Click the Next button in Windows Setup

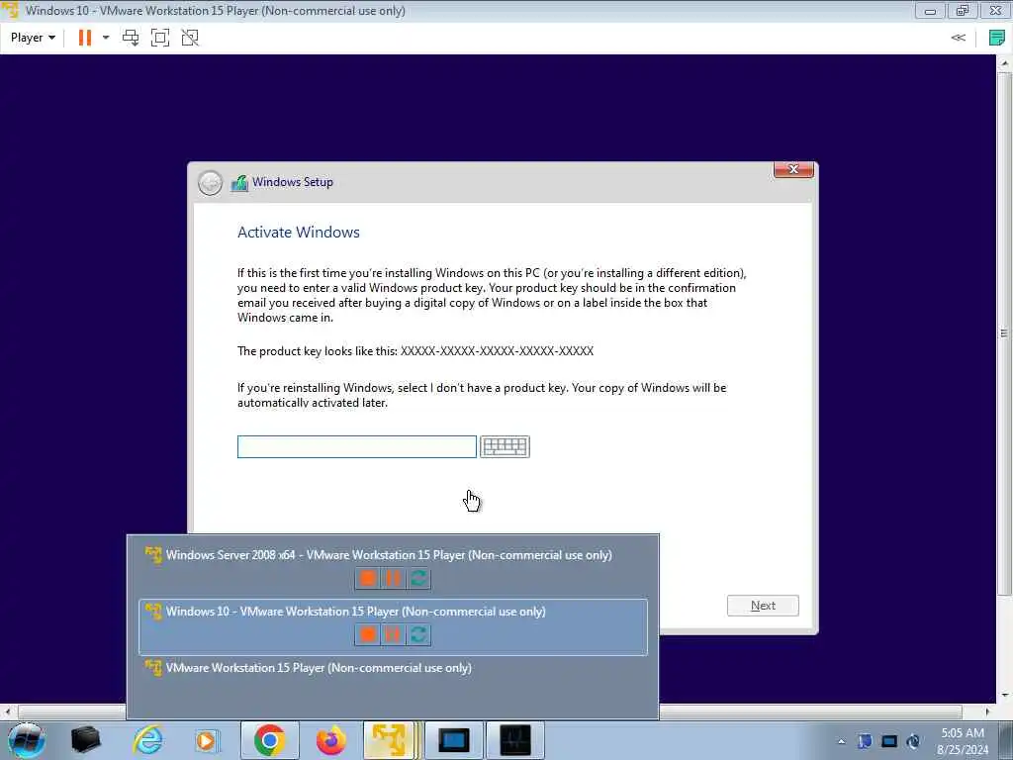pyautogui.click(x=763, y=606)
